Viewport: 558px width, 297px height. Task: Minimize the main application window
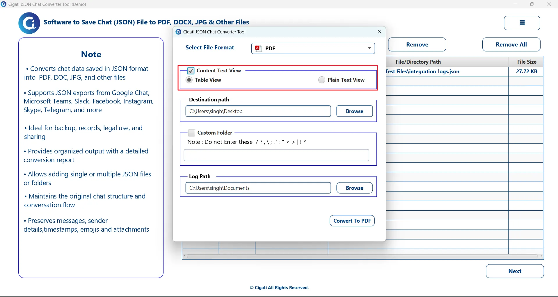click(515, 4)
